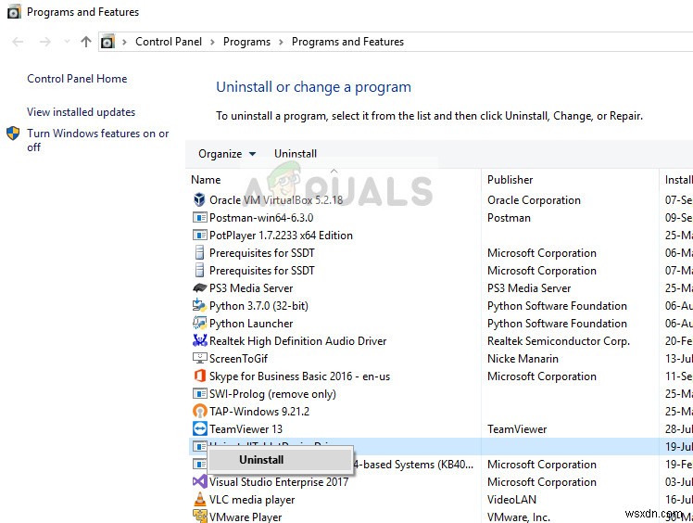The image size is (693, 523).
Task: Click the Visual Studio Enterprise 2017 icon
Action: click(x=200, y=481)
